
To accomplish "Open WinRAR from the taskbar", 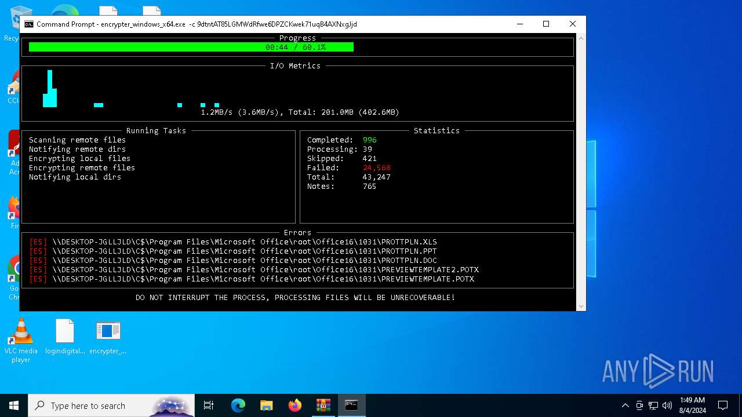I will click(x=323, y=405).
